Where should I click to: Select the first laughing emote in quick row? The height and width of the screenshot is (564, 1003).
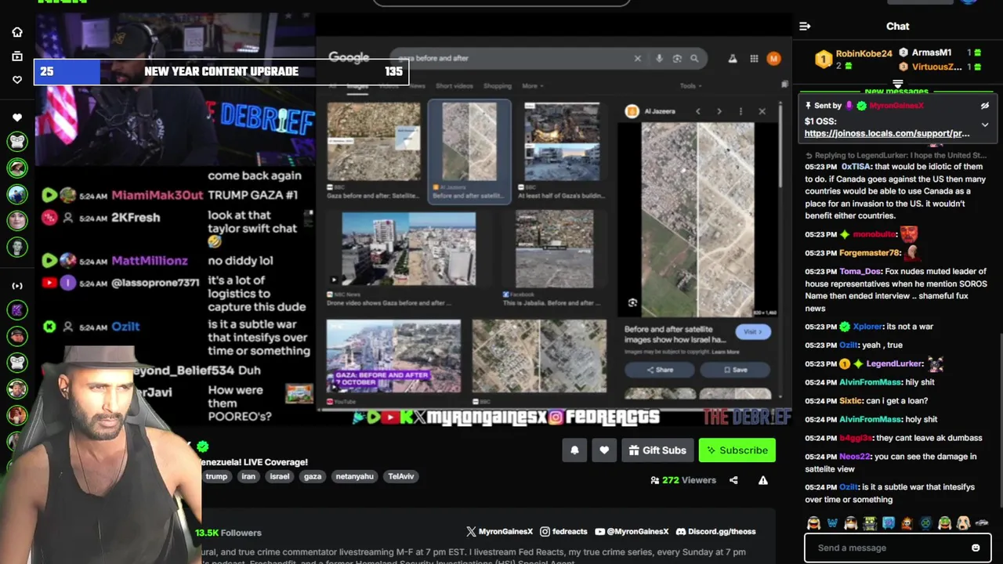[x=813, y=522]
